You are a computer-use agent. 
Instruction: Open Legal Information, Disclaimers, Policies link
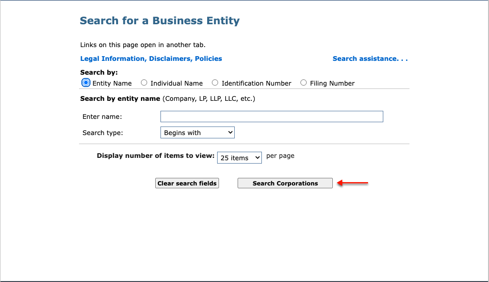[x=151, y=58]
